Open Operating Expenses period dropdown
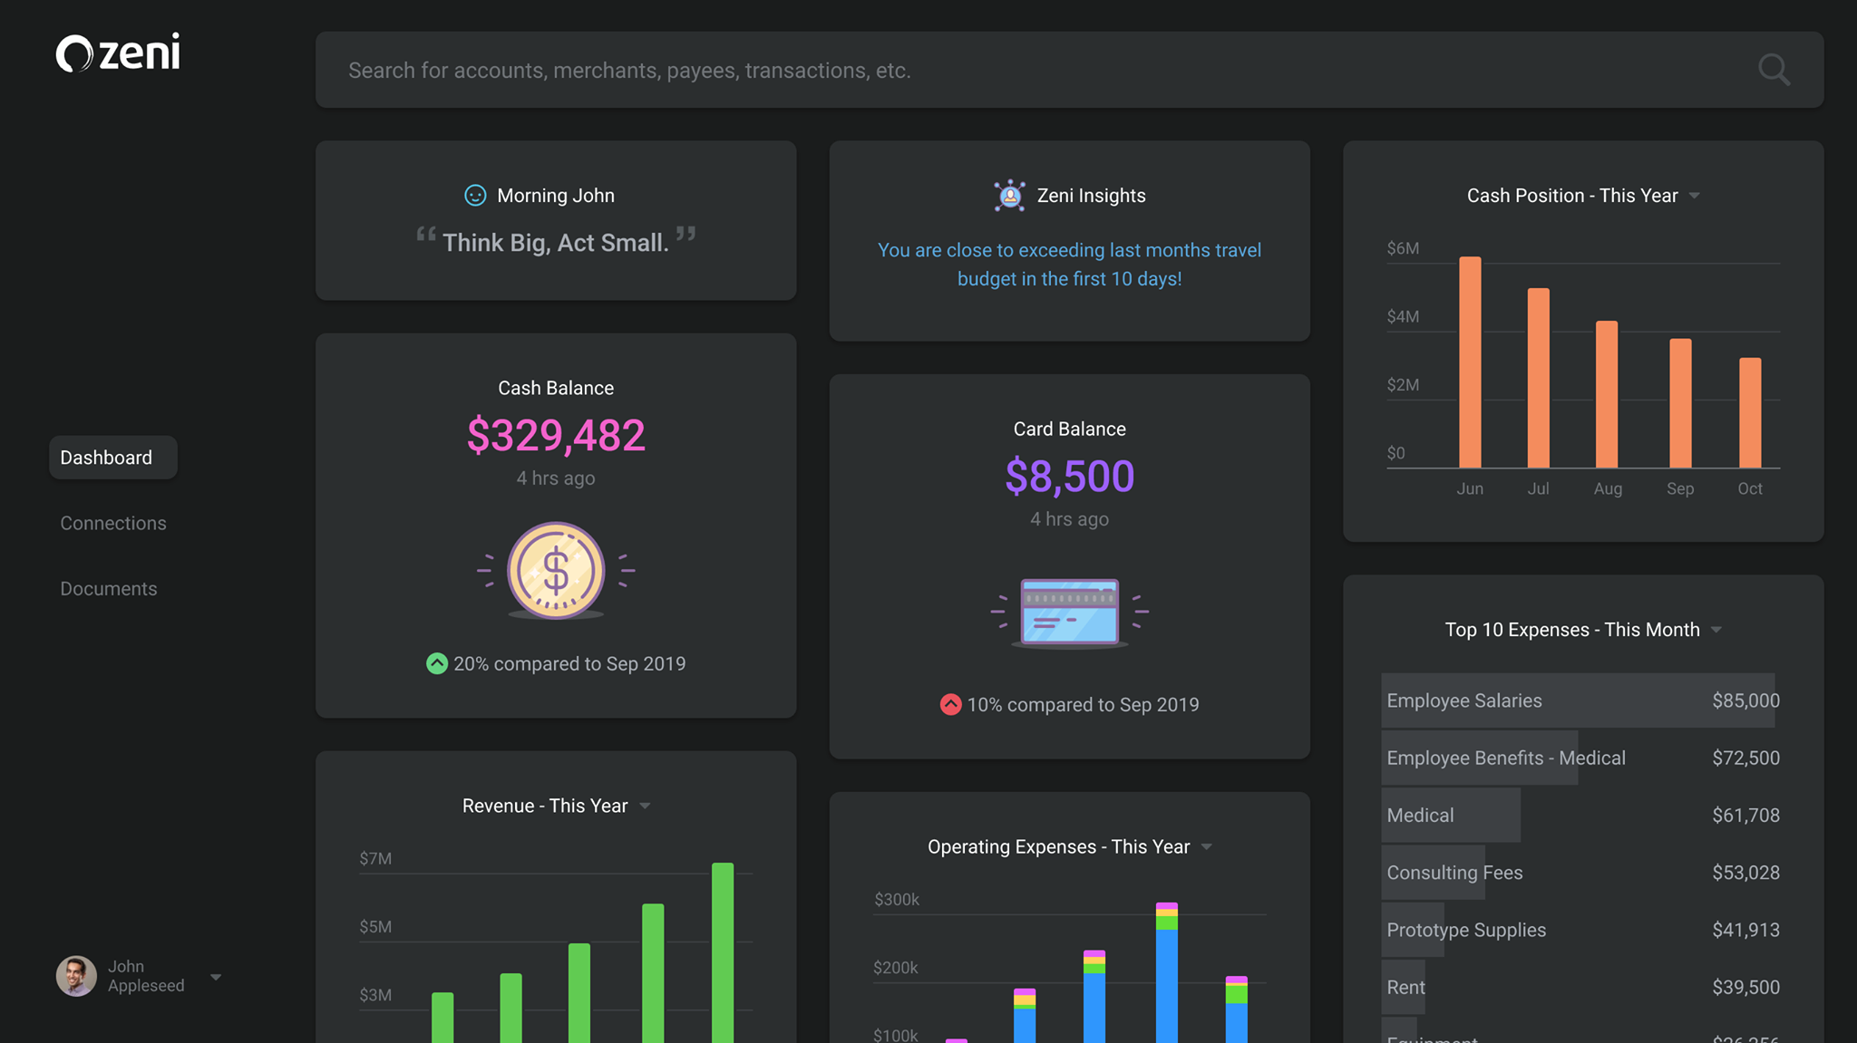This screenshot has width=1857, height=1043. click(1206, 847)
